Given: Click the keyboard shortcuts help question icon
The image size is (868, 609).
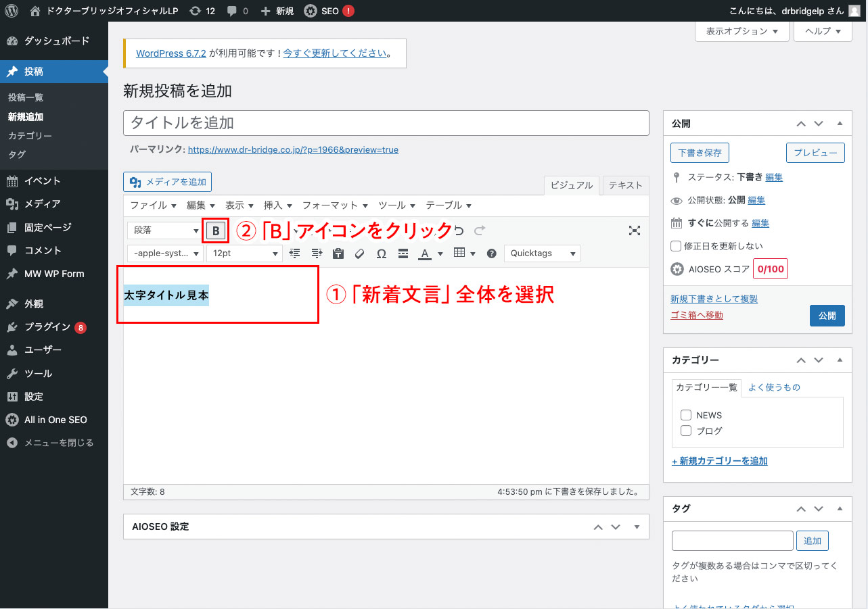Looking at the screenshot, I should [492, 253].
